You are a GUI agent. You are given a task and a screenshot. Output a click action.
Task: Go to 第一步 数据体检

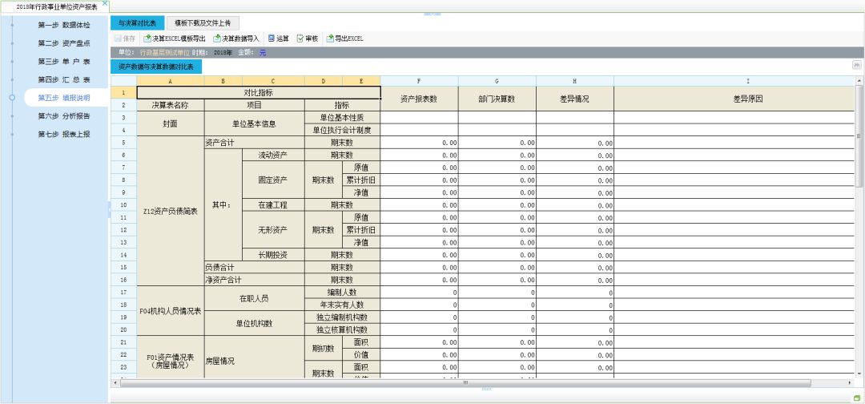click(x=63, y=26)
